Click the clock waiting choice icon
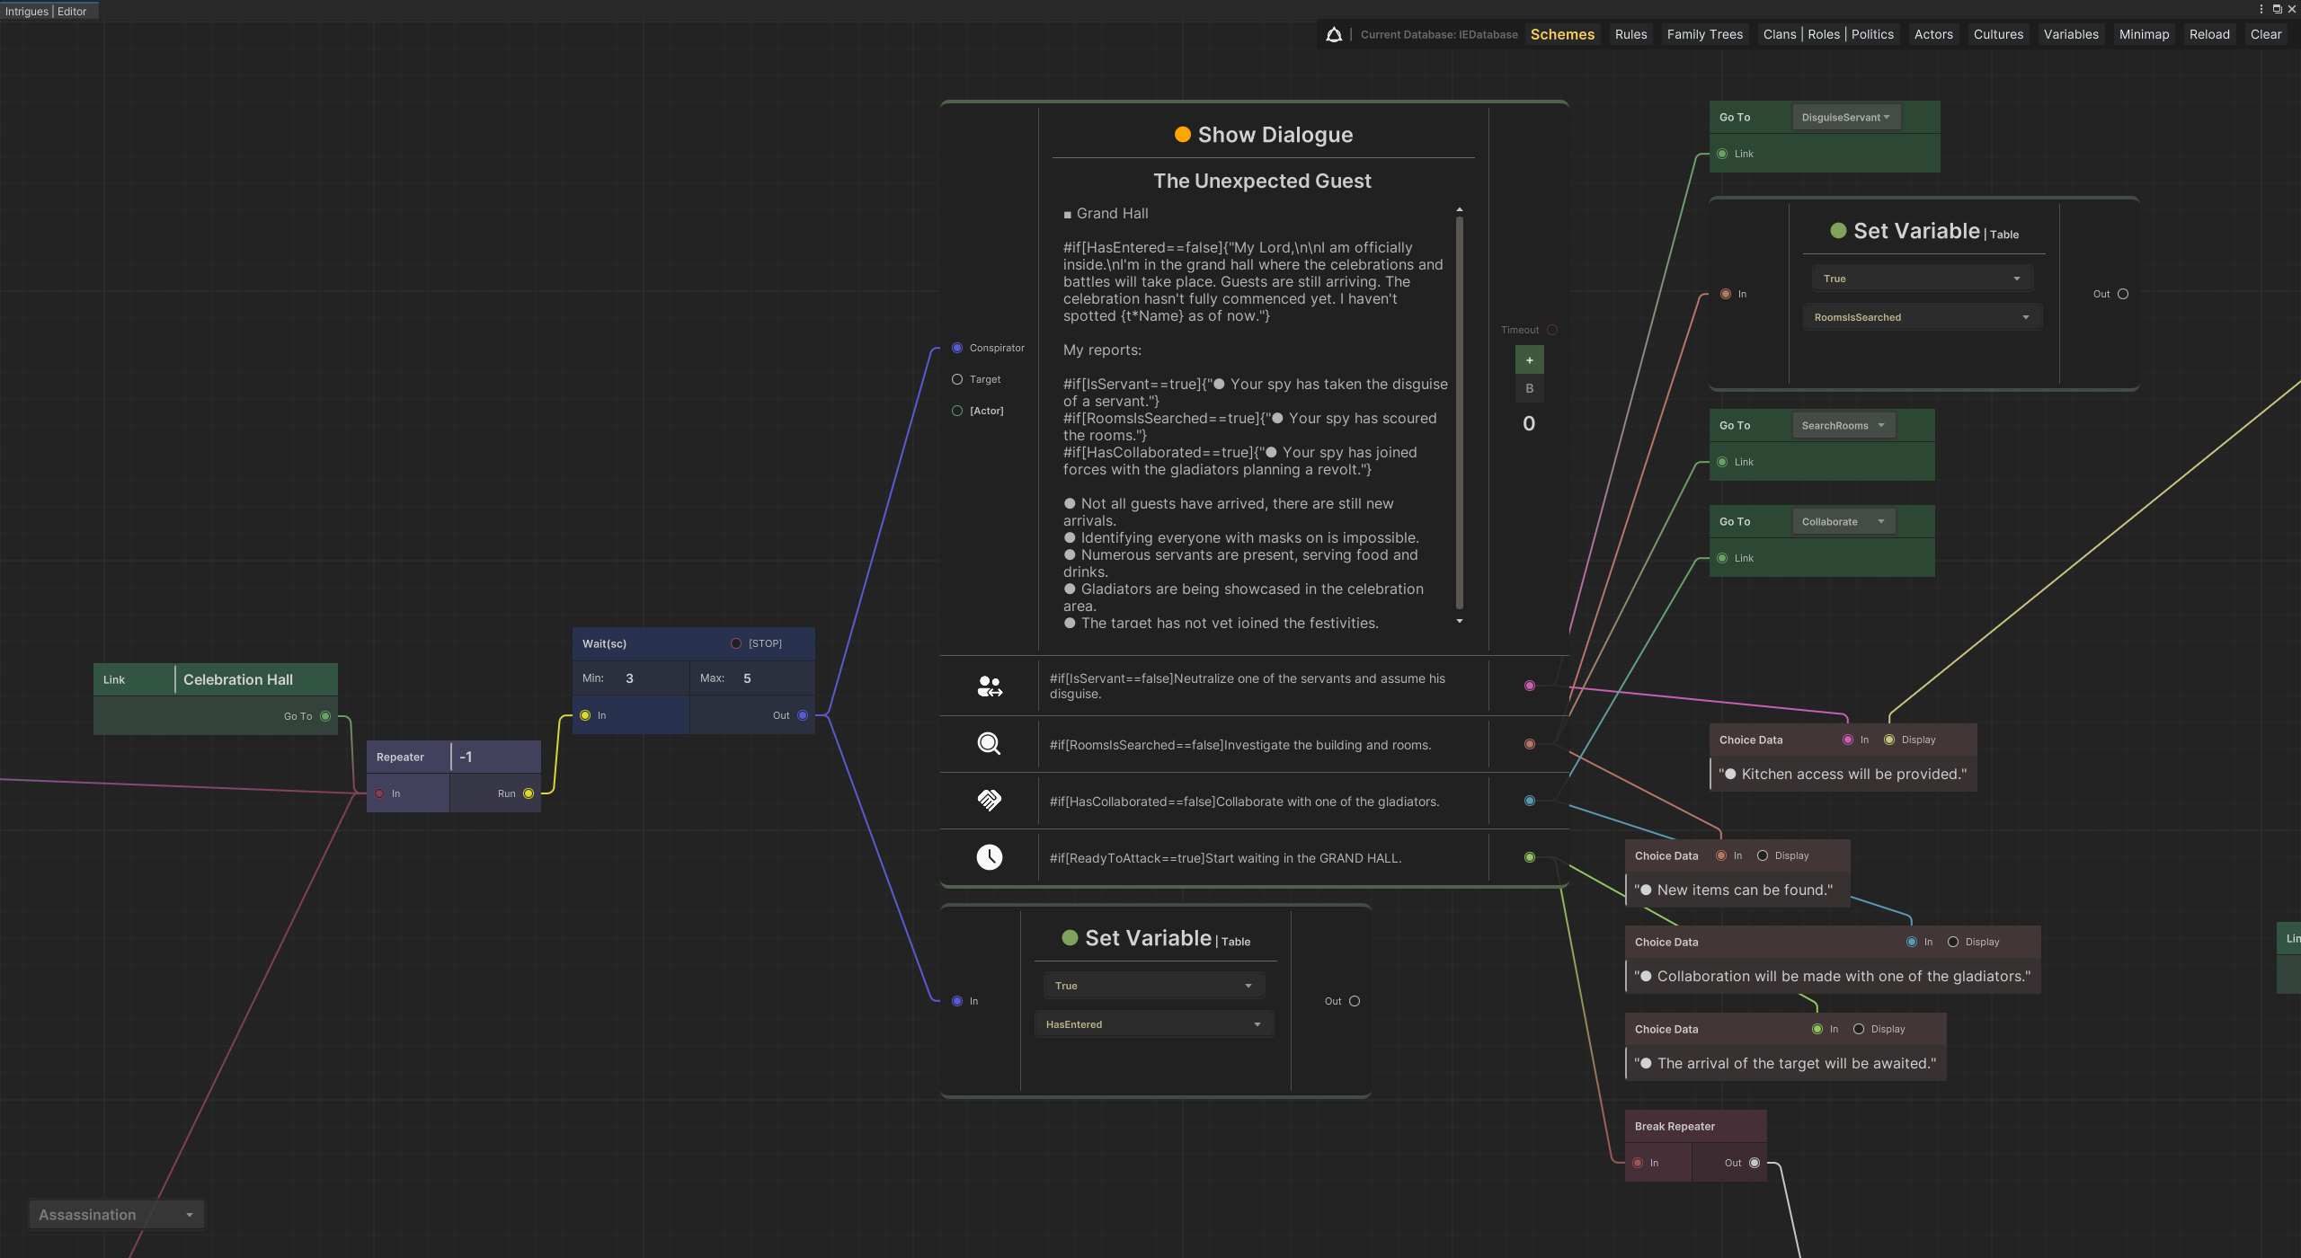Screen dimensions: 2301x1258 click(989, 857)
